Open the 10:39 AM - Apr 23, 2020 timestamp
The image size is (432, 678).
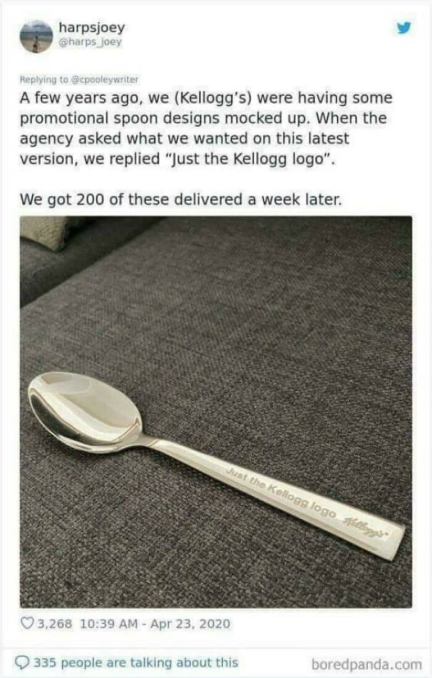click(x=156, y=624)
